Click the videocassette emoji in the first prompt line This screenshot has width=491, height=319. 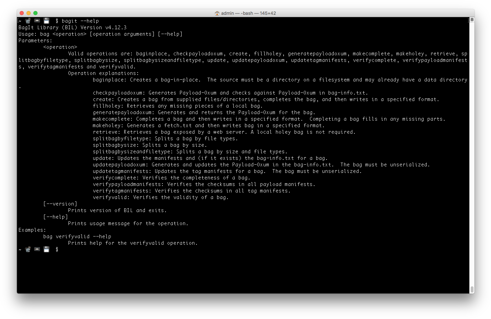click(x=37, y=21)
